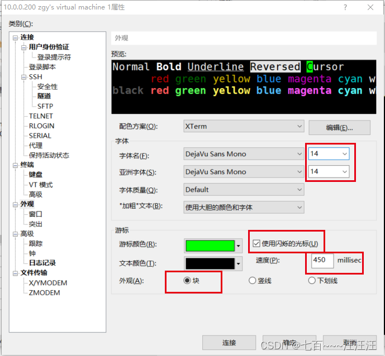
Task: Collapse the 外观 tree node
Action: pos(15,204)
